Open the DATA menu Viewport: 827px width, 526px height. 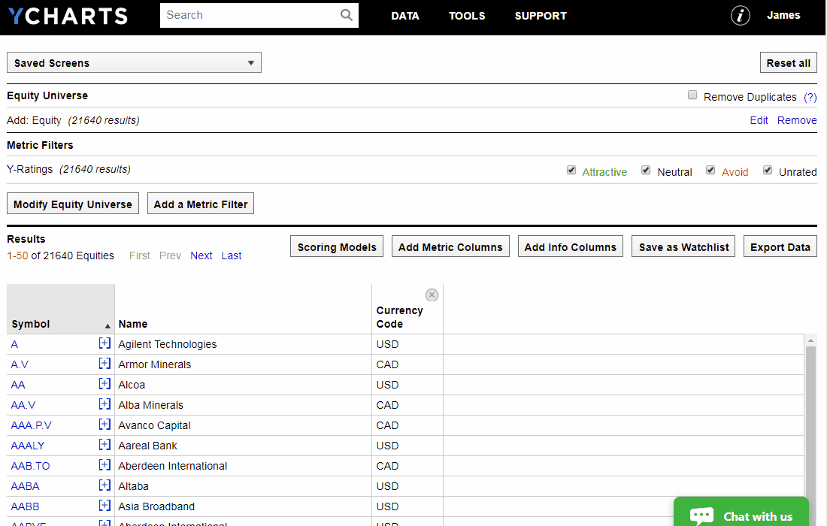click(x=405, y=16)
